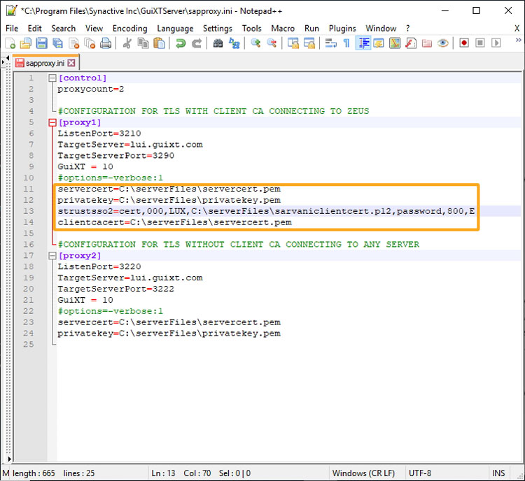Click the Print toolbar icon
This screenshot has height=481, width=525.
105,43
